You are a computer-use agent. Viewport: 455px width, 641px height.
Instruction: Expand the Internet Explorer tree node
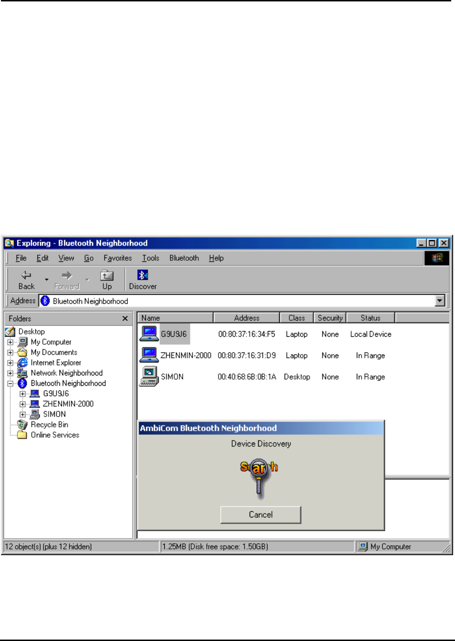click(x=10, y=363)
